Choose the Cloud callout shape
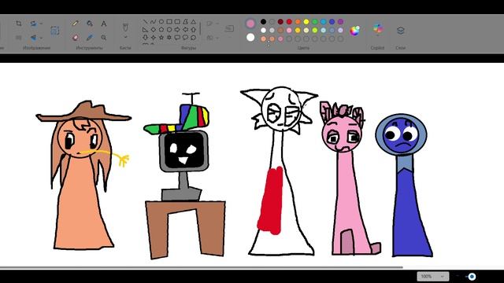 click(194, 38)
